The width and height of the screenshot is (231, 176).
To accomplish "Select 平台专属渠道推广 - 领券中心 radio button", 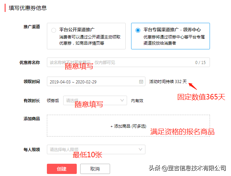I will click(138, 30).
